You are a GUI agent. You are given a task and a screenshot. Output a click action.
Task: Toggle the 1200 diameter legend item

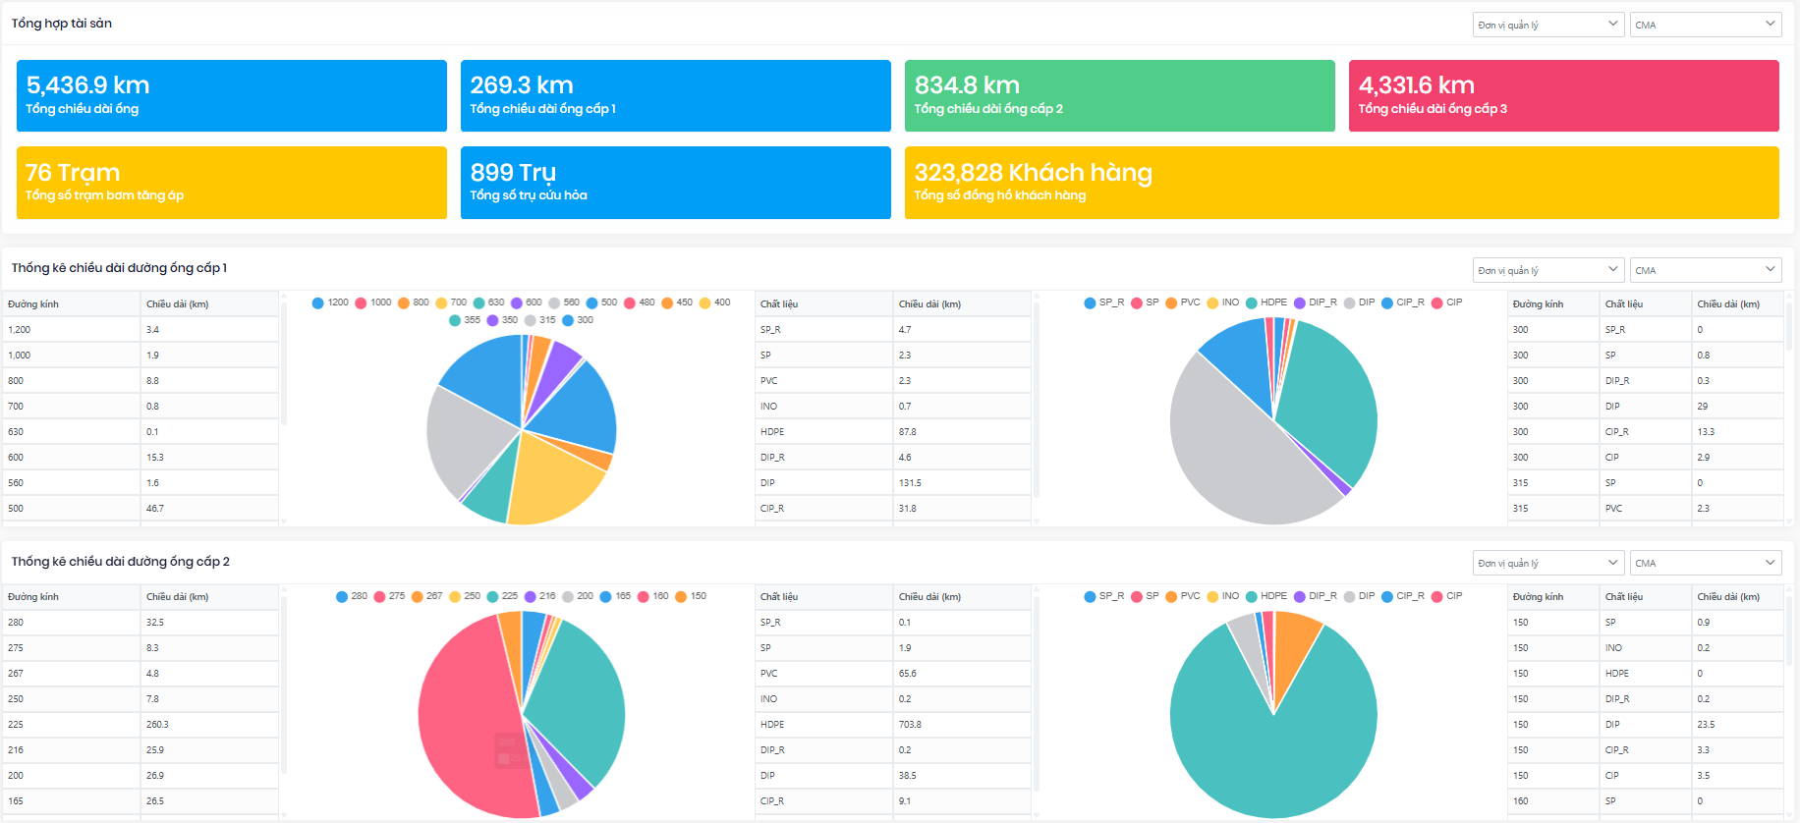tap(330, 302)
